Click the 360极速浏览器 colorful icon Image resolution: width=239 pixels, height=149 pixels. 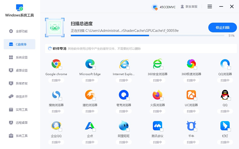[191, 64]
